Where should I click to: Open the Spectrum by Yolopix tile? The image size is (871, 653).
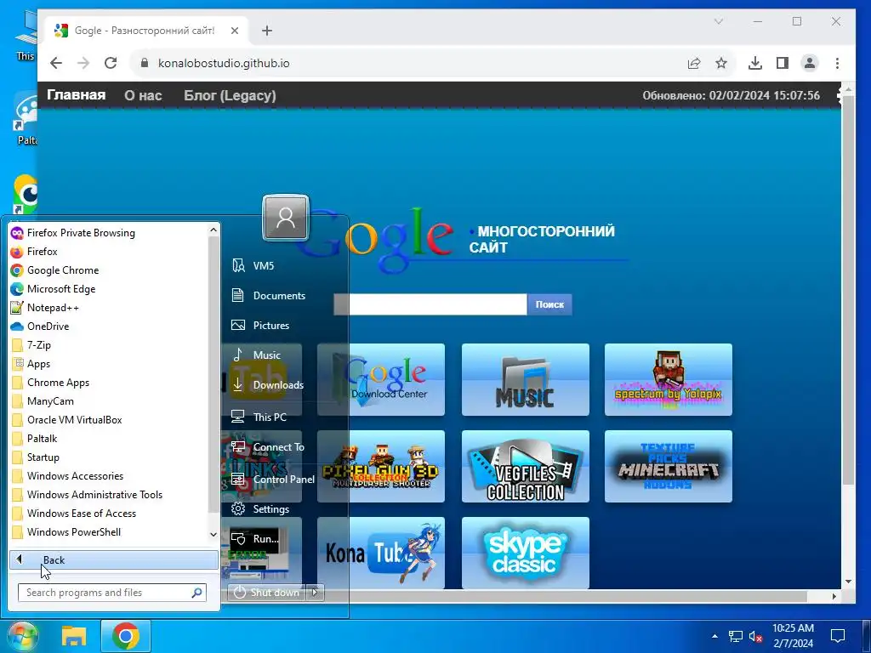click(x=669, y=380)
